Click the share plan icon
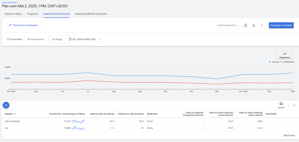This screenshot has height=142, width=299. (x=246, y=25)
